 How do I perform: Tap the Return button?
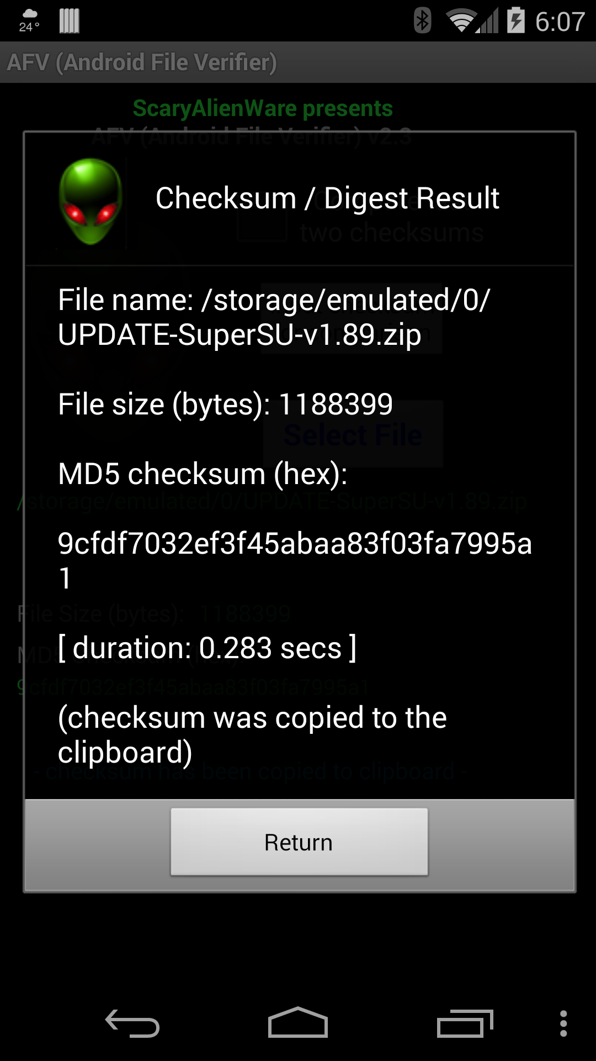click(x=299, y=842)
